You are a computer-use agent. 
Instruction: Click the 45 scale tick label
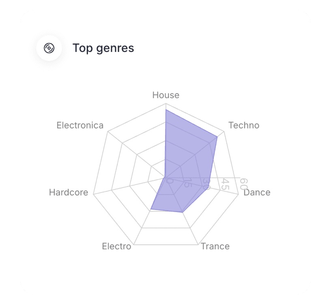225,184
